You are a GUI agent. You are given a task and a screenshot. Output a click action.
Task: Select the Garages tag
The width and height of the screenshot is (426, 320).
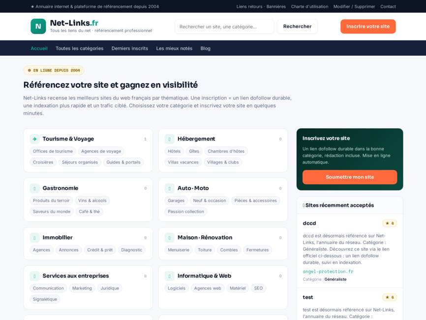[176, 201]
